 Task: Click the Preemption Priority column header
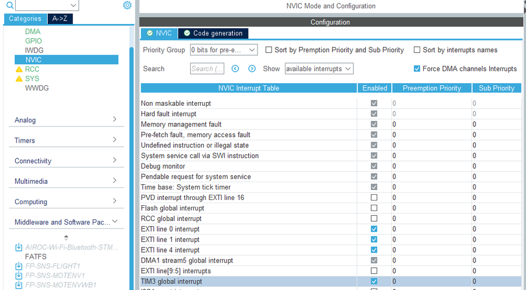click(432, 88)
